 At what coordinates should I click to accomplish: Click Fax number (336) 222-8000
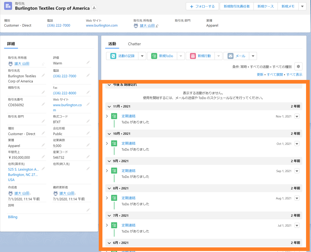(x=65, y=93)
